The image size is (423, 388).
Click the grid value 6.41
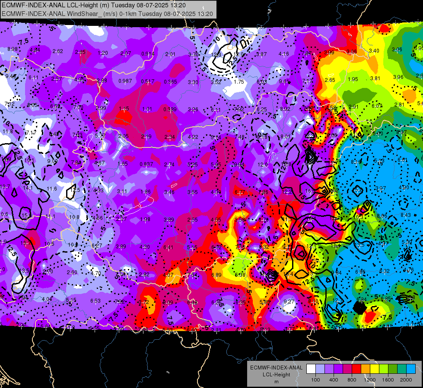tap(168, 247)
